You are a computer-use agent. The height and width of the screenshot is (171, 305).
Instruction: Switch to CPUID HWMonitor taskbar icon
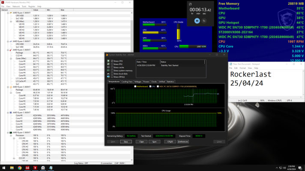tap(35, 168)
